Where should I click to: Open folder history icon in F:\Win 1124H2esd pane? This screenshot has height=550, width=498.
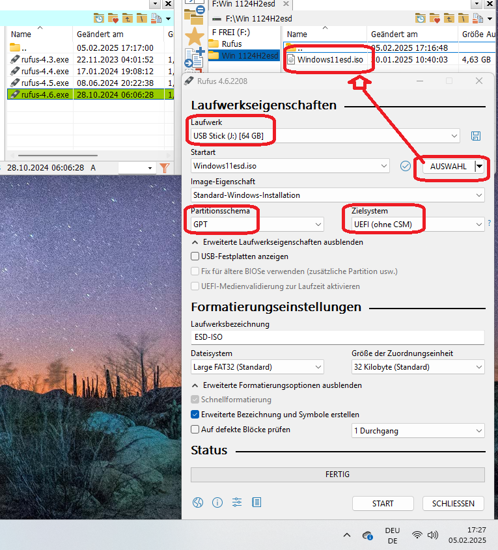click(420, 18)
